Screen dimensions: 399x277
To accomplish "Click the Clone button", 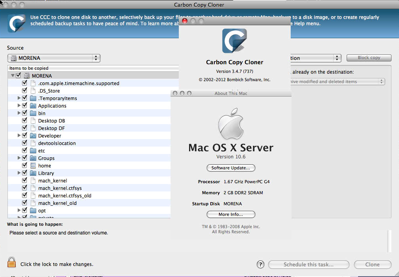I will (373, 264).
